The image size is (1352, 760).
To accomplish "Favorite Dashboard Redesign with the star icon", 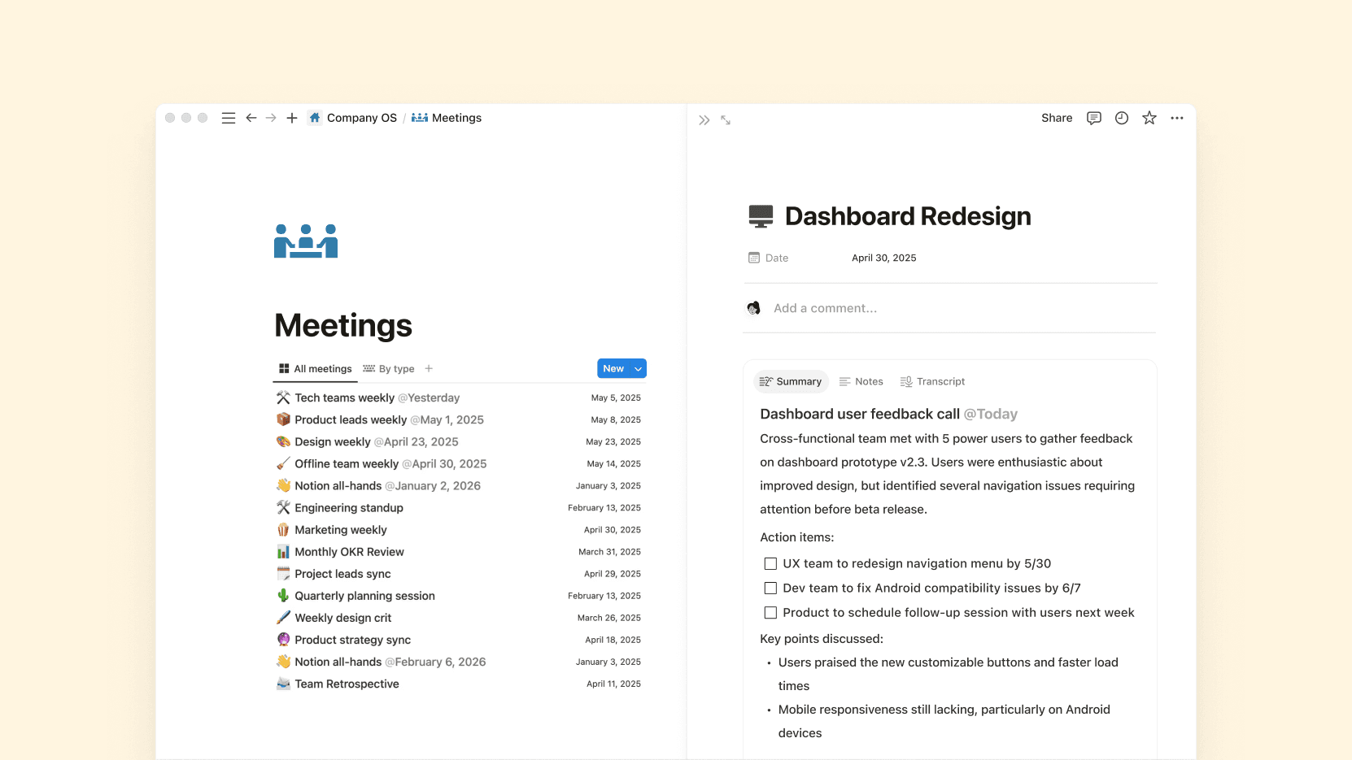I will [x=1149, y=118].
